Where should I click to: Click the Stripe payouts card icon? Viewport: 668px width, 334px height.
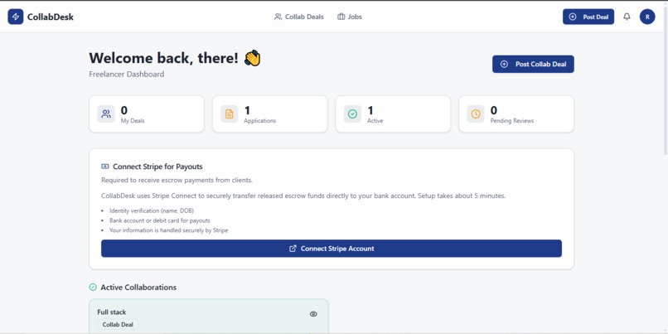(105, 166)
